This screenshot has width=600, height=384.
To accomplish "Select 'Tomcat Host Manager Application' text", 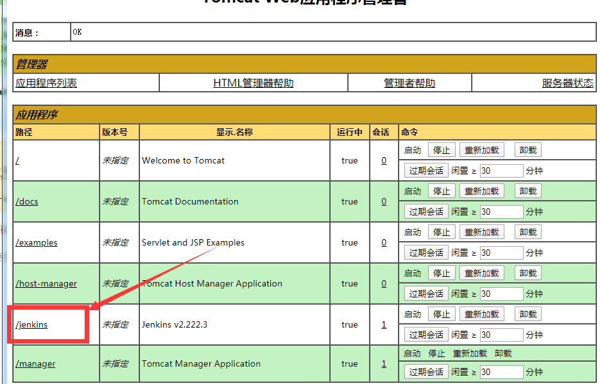I will click(212, 283).
